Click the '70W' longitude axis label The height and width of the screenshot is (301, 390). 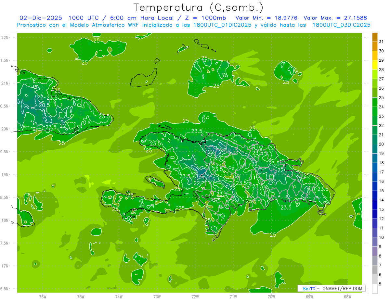pos(271,296)
